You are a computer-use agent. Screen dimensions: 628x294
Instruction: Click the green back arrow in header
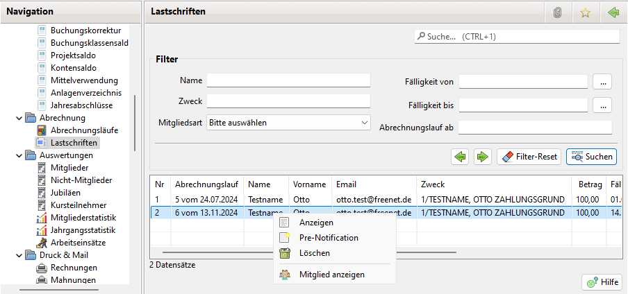click(x=613, y=12)
